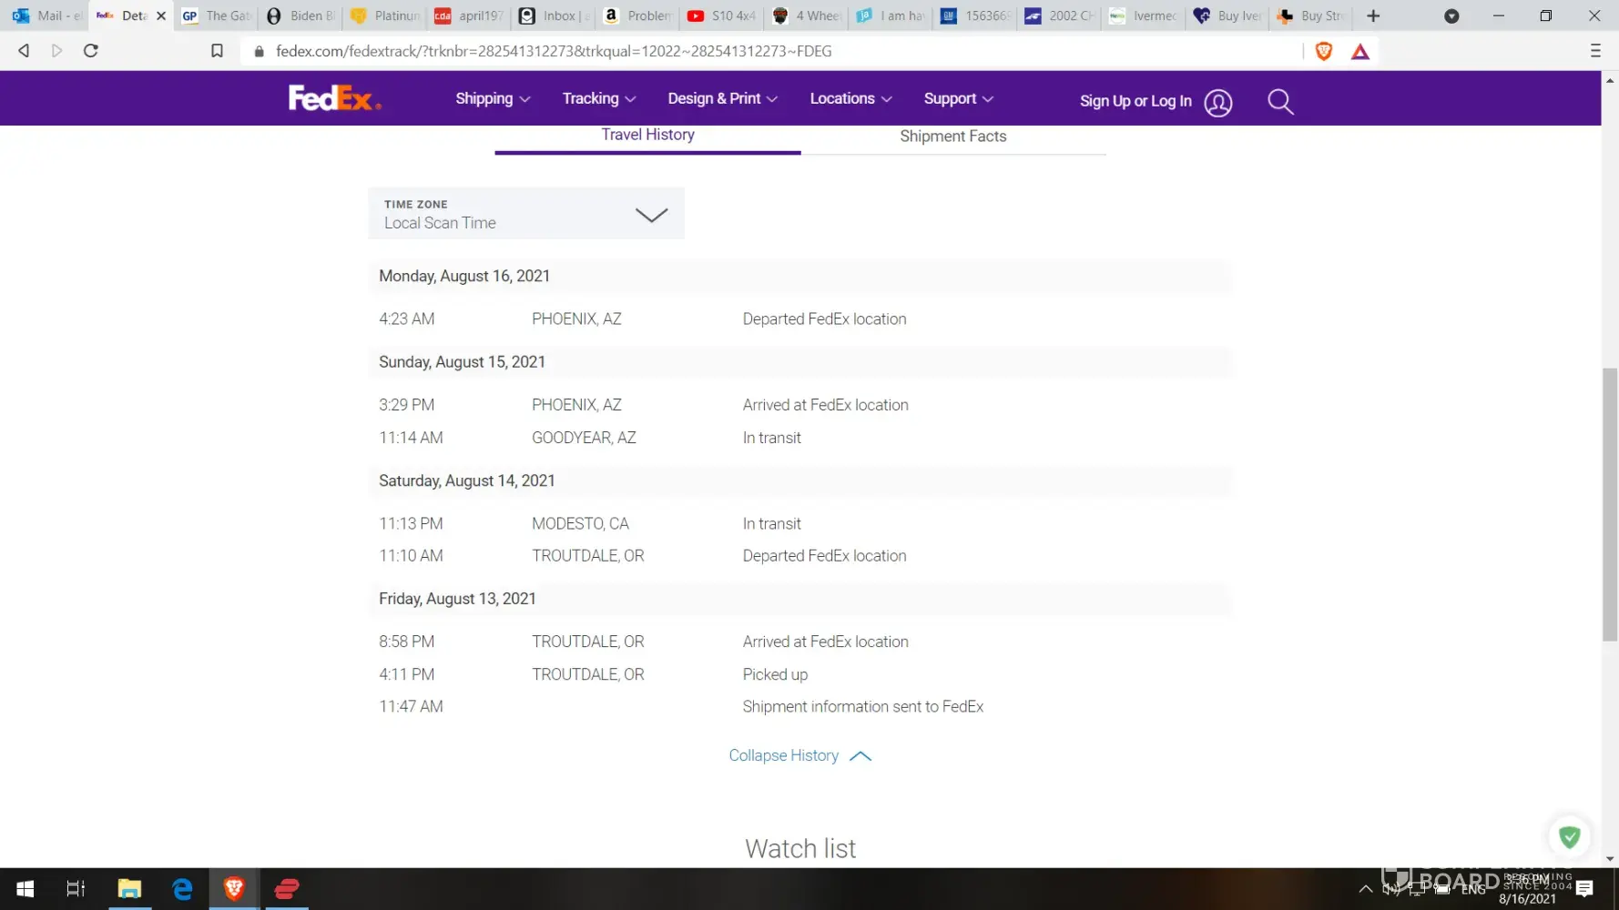Open a new browser tab
Image resolution: width=1619 pixels, height=910 pixels.
(1373, 15)
